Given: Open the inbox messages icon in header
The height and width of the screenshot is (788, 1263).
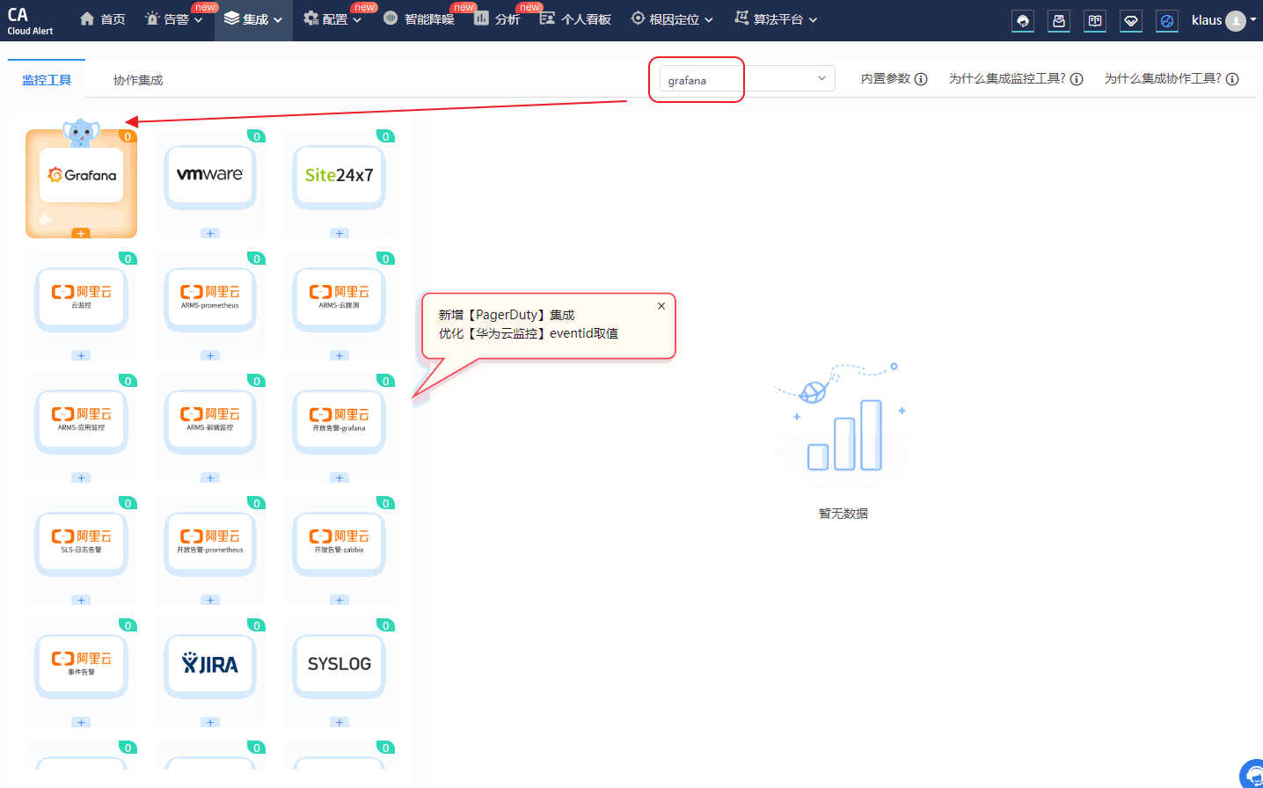Looking at the screenshot, I should (1059, 20).
